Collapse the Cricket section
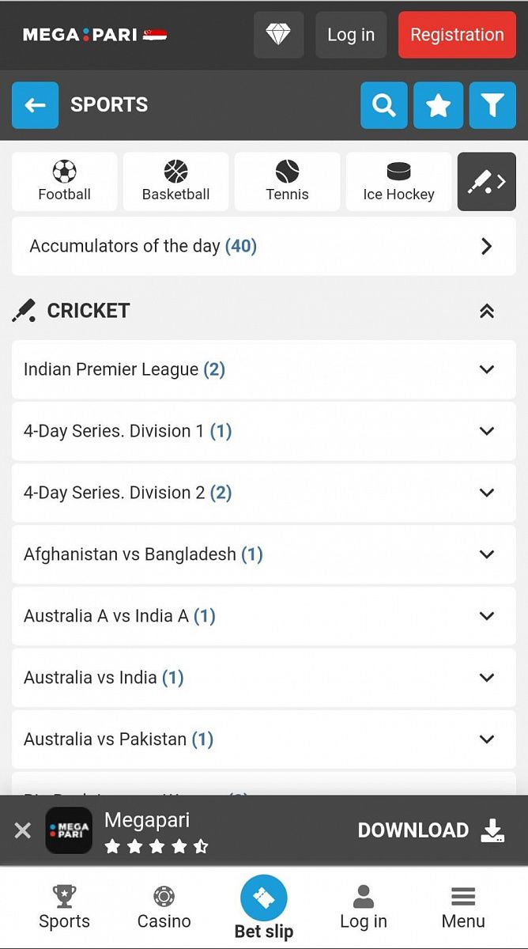Screen dimensions: 528x949 [x=487, y=311]
